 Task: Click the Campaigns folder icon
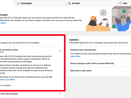(x=18, y=3)
